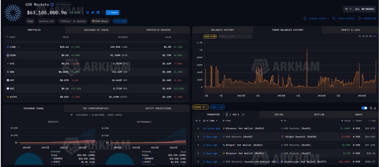This screenshot has height=167, width=379.
Task: Open the SKY asset row
Action: click(x=96, y=80)
